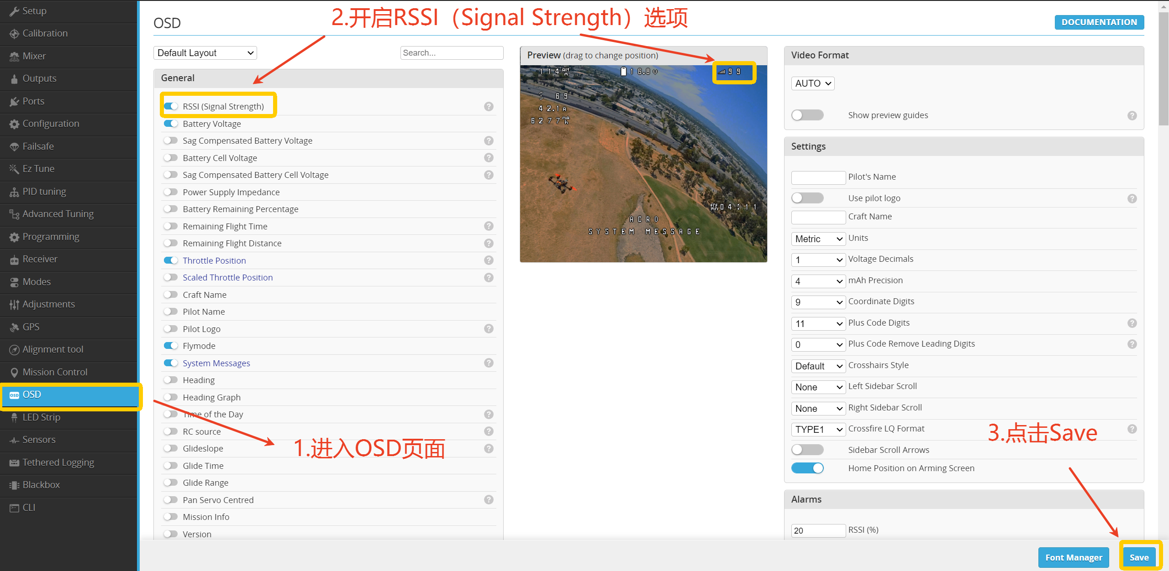Viewport: 1169px width, 571px height.
Task: Click the Pilot's Name input field
Action: pyautogui.click(x=818, y=177)
